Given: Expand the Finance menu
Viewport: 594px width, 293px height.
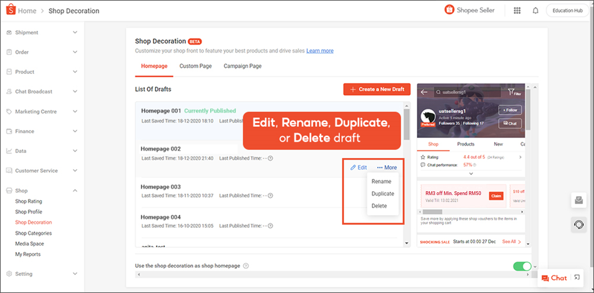Looking at the screenshot, I should [75, 132].
